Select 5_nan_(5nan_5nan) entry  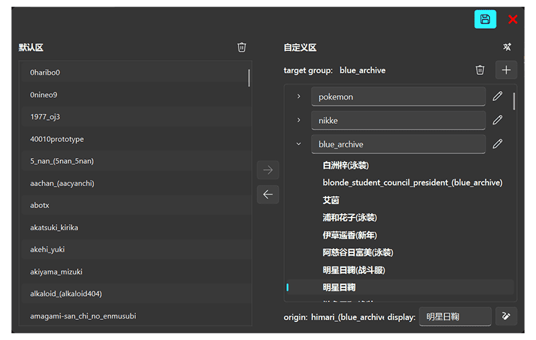coord(137,161)
